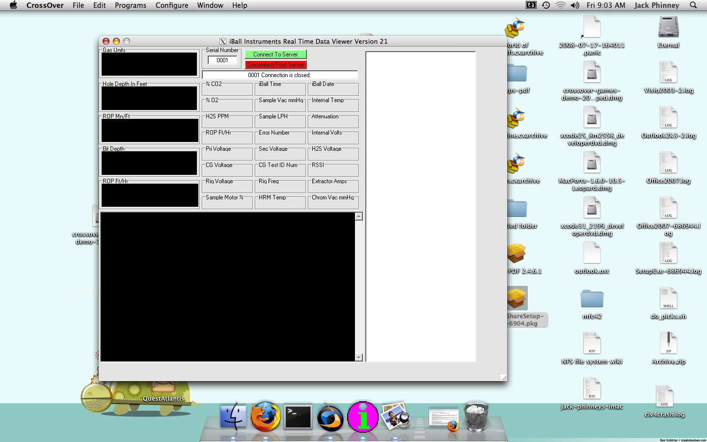
Task: Click the connection status text field
Action: coord(280,75)
